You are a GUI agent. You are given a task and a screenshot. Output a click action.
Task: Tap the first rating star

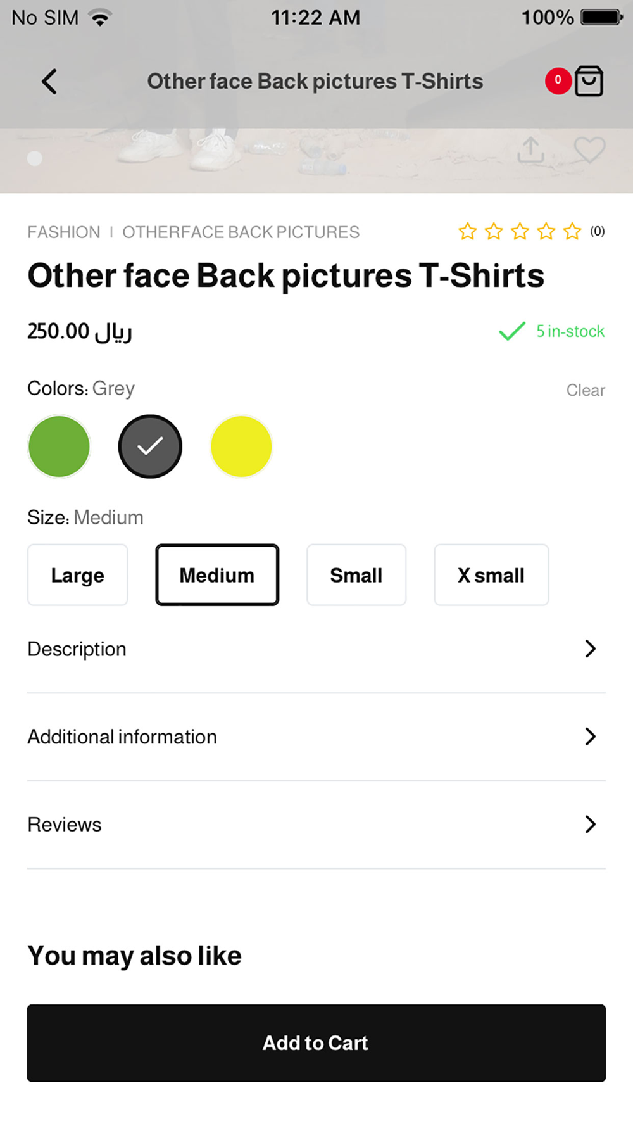pos(468,232)
